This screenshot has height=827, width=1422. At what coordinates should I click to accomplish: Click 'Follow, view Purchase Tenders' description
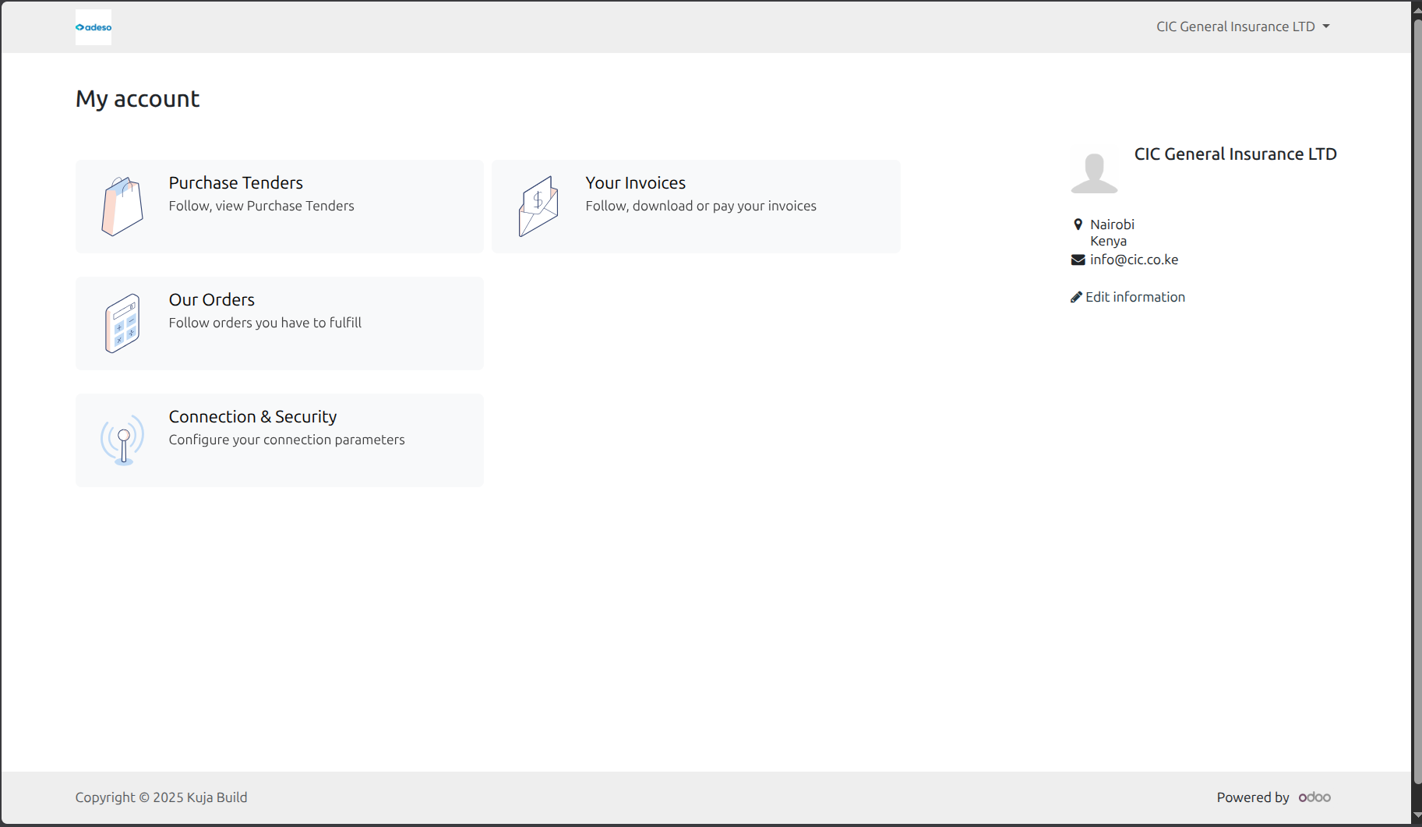point(262,206)
